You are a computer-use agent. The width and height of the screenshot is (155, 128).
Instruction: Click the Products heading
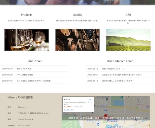point(27,15)
